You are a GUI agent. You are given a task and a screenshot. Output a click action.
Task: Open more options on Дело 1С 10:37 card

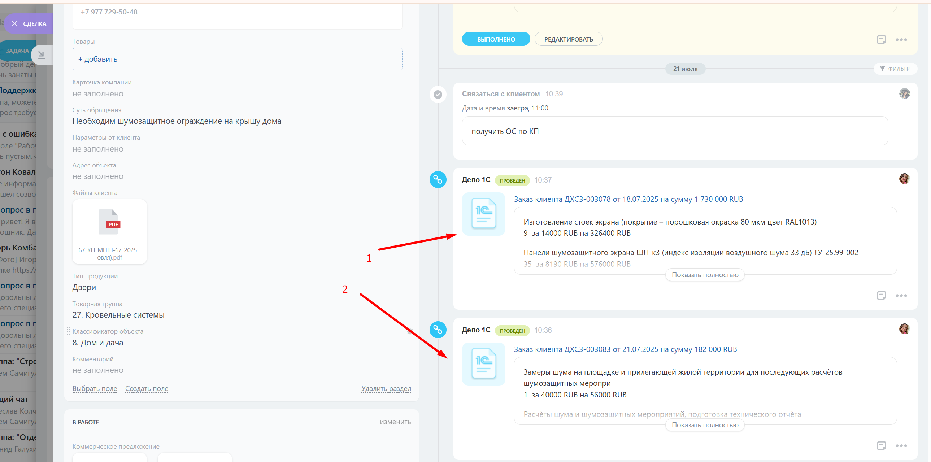point(901,296)
